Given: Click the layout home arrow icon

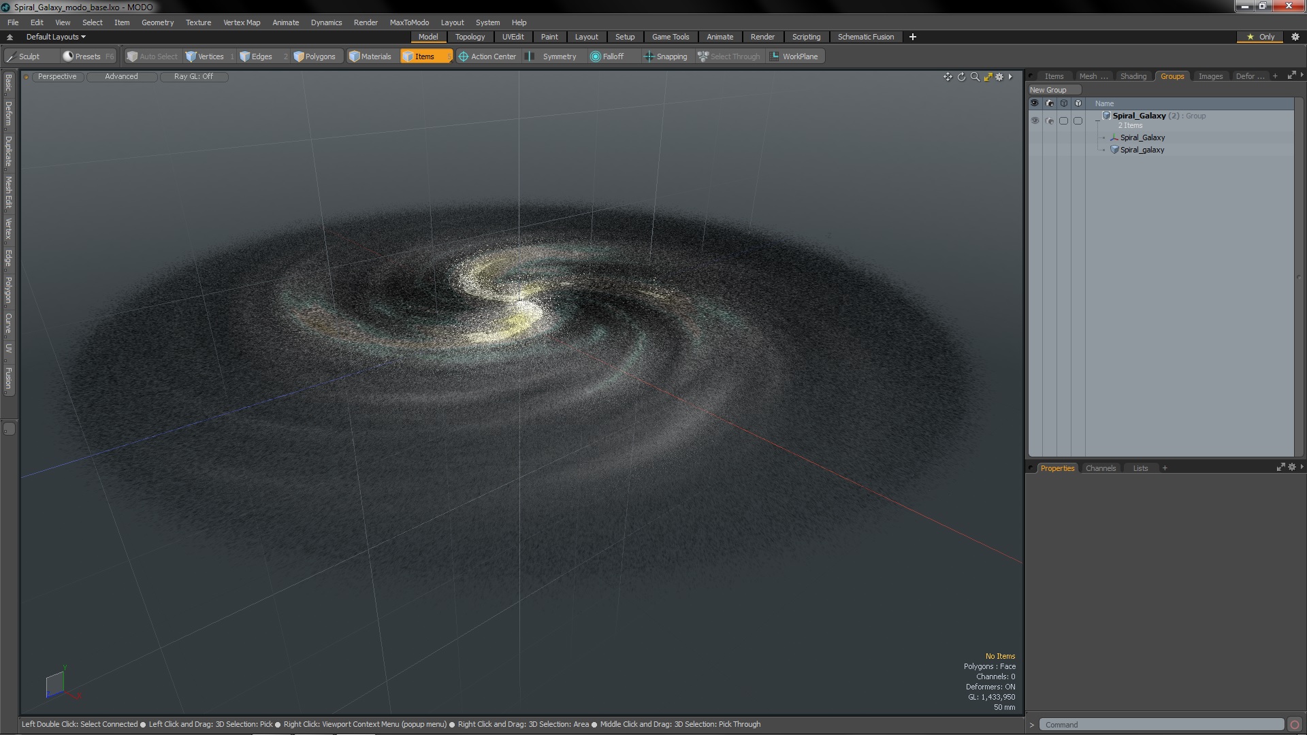Looking at the screenshot, I should (10, 37).
